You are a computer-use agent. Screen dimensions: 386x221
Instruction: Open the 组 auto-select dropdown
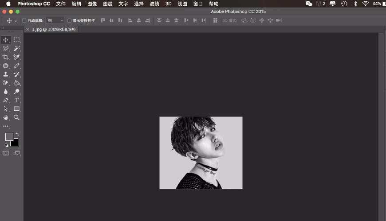pos(55,20)
